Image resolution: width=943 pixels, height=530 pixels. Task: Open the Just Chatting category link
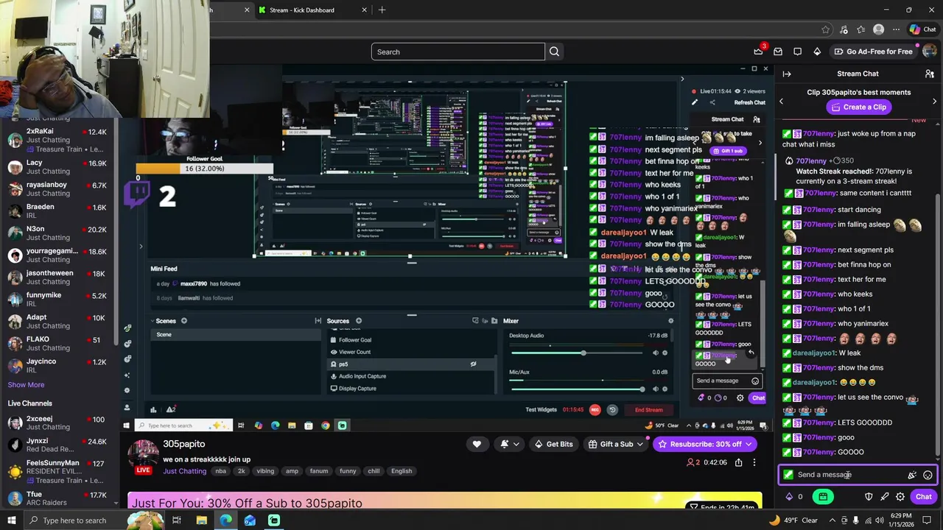[184, 471]
